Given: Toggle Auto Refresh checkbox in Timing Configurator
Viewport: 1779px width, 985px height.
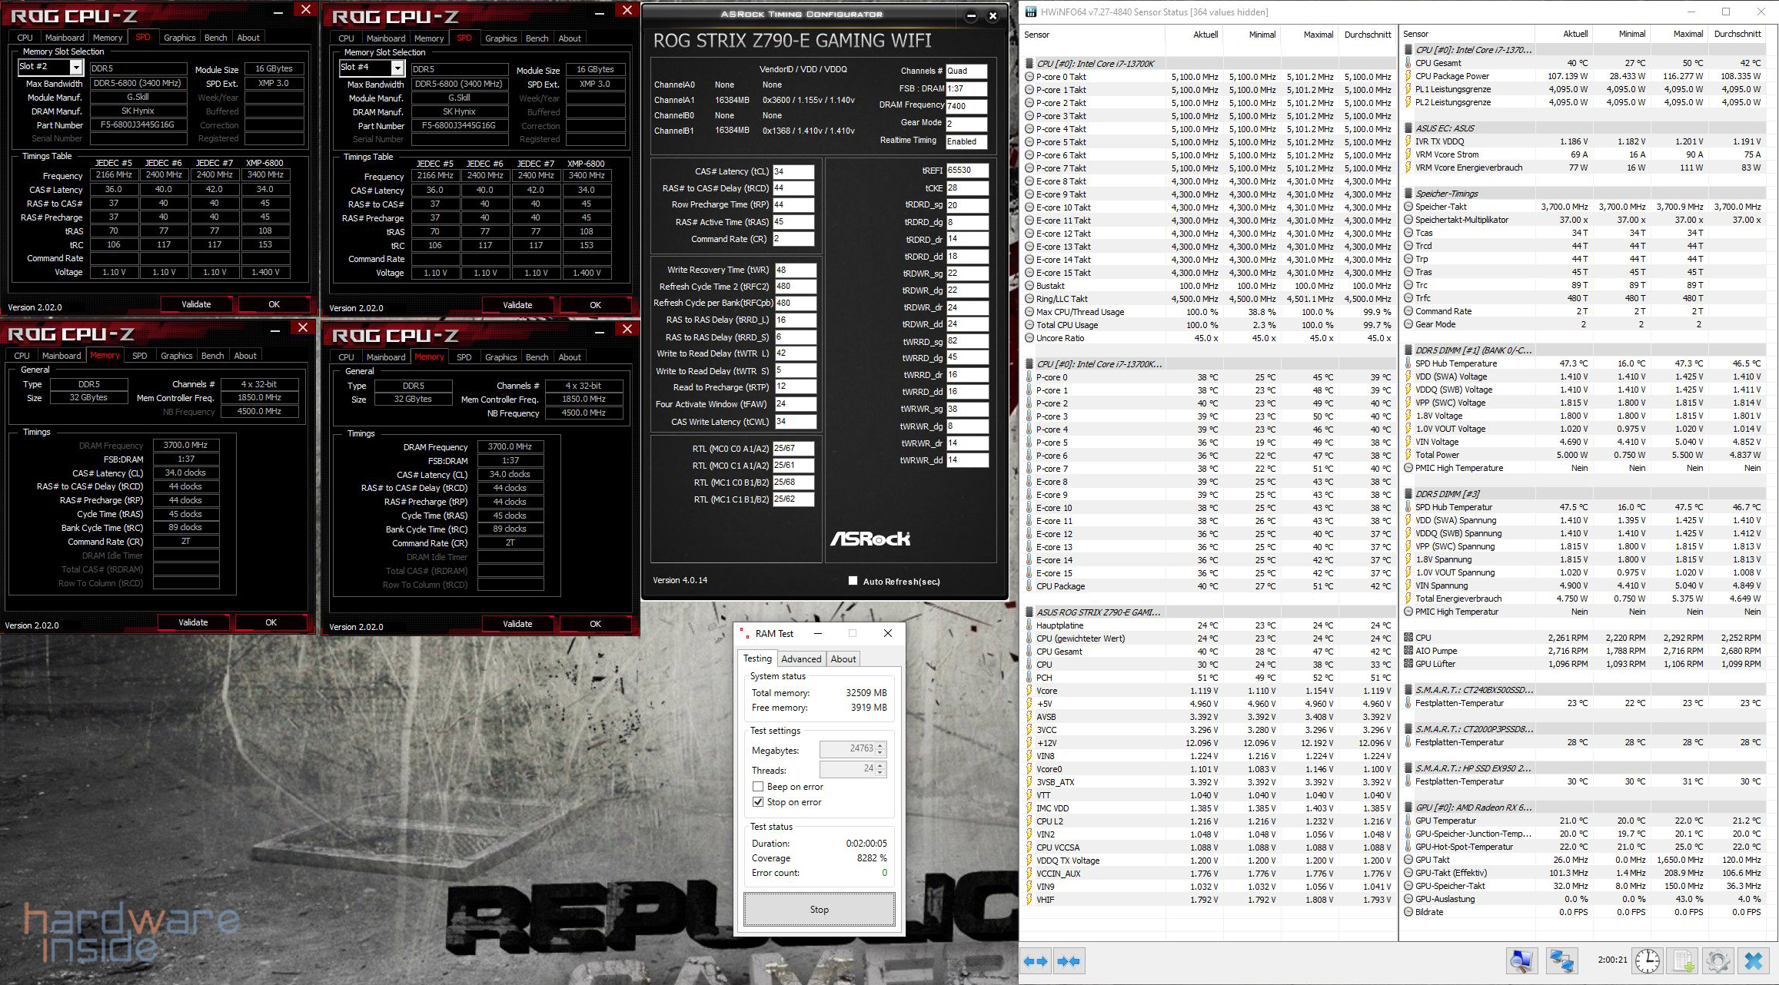Looking at the screenshot, I should [853, 581].
